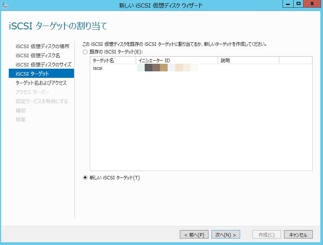Click the initiator ID cell of iscsi
323x245 pixels.
(168, 68)
